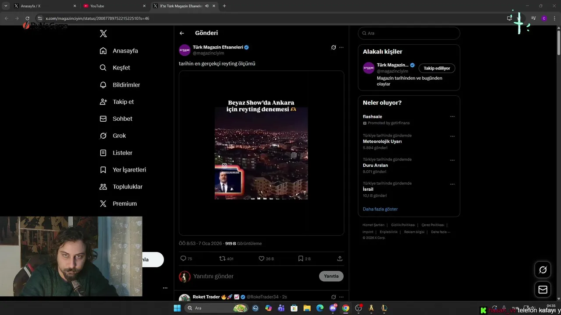The width and height of the screenshot is (561, 315).
Task: Click the browser address bar URL
Action: coord(97,18)
